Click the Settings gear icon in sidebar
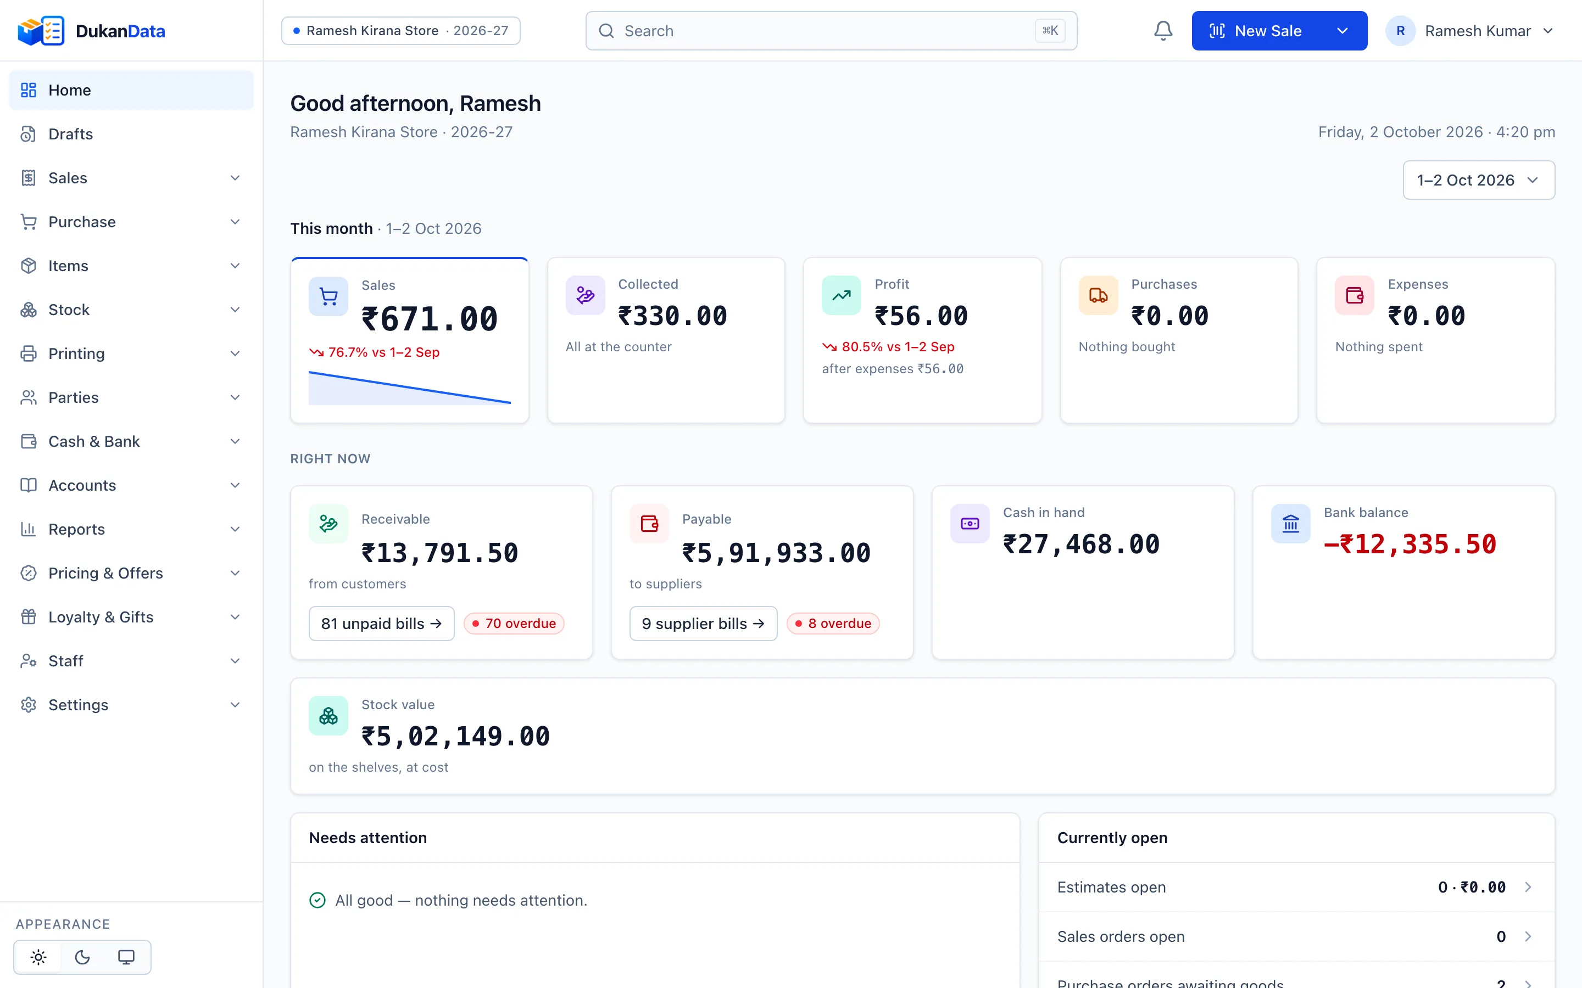The width and height of the screenshot is (1582, 988). [28, 704]
